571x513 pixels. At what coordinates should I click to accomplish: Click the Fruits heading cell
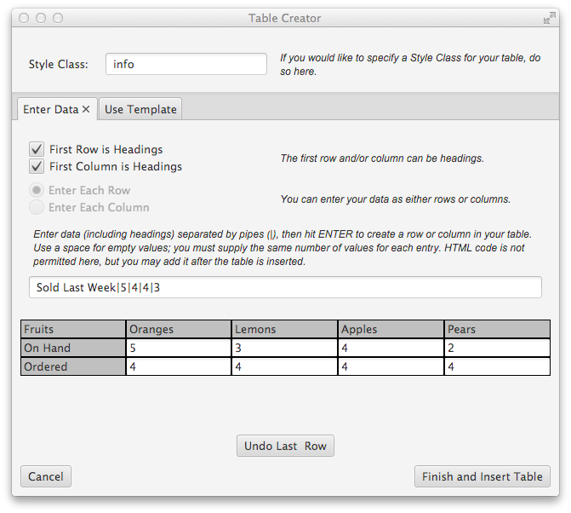pyautogui.click(x=72, y=329)
